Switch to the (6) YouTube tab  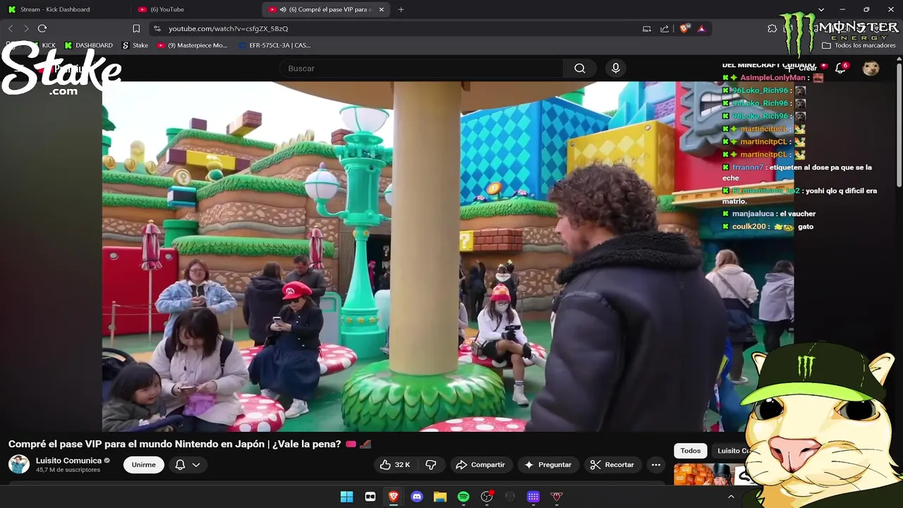pos(196,10)
